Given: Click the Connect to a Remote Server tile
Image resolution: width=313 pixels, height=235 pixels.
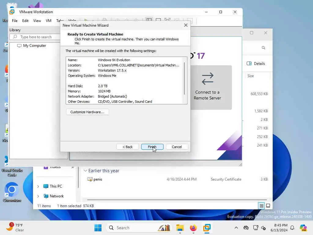Looking at the screenshot, I should [208, 87].
